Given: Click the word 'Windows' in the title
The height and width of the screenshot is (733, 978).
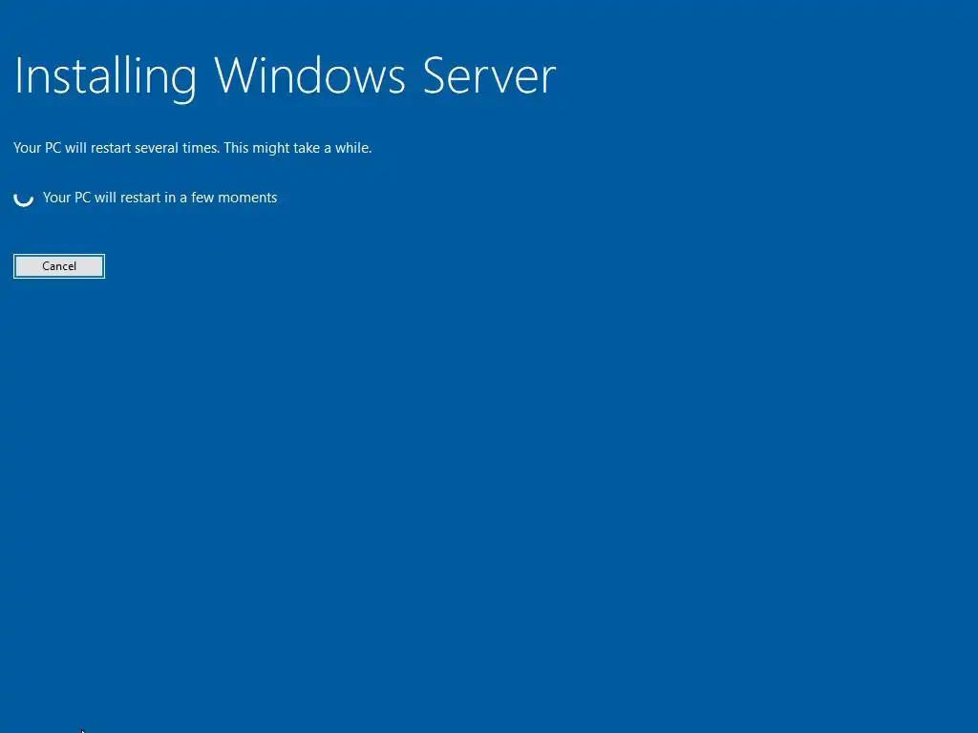Looking at the screenshot, I should click(x=310, y=76).
